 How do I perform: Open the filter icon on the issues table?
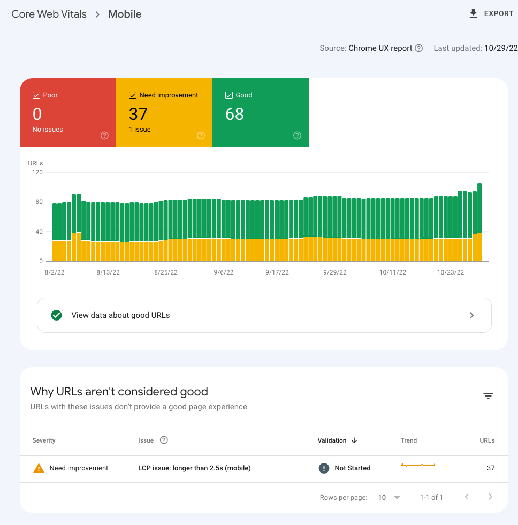488,396
